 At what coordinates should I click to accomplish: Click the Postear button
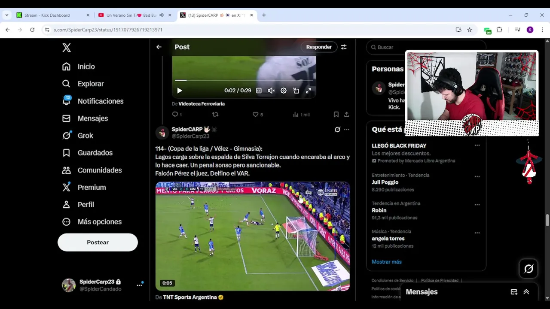98,242
